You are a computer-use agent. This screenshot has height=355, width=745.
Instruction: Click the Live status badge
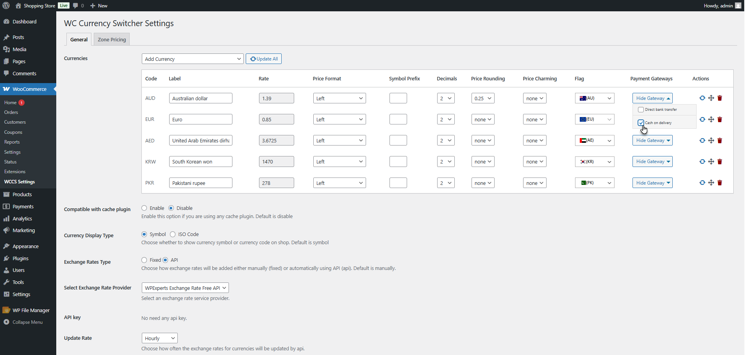(64, 5)
